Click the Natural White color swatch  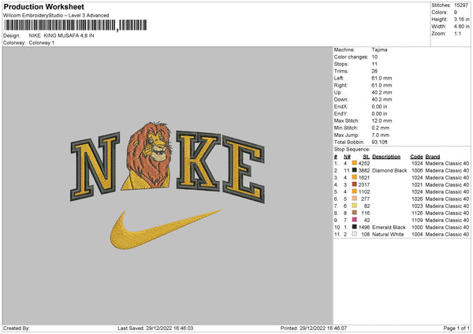click(x=354, y=234)
